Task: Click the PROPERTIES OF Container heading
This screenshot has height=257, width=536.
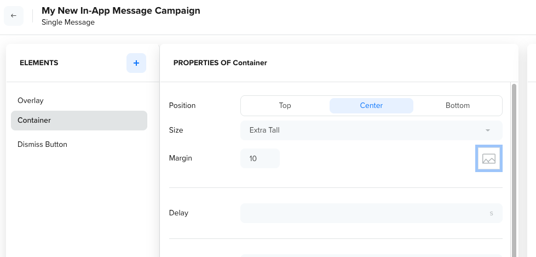Action: [x=220, y=63]
